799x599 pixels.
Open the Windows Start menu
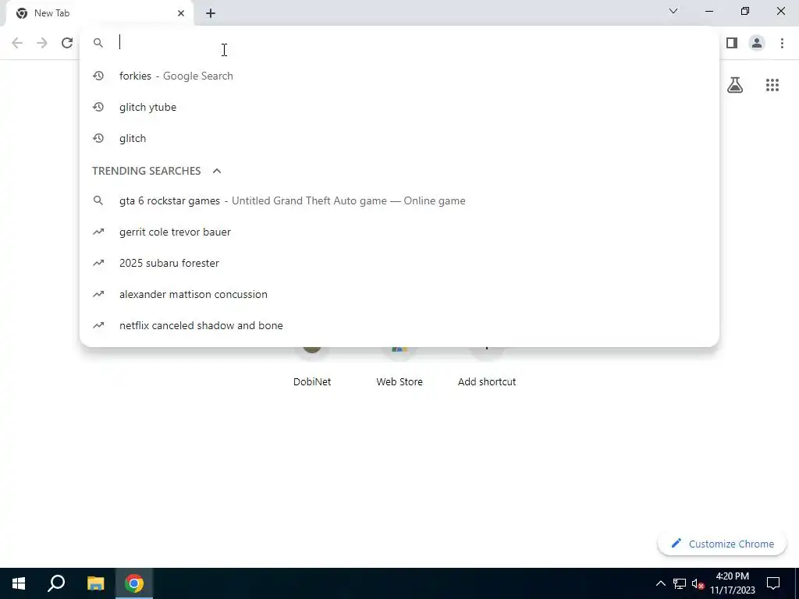(19, 583)
